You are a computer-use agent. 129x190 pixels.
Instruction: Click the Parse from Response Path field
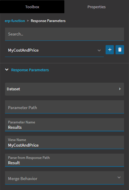tap(64, 160)
